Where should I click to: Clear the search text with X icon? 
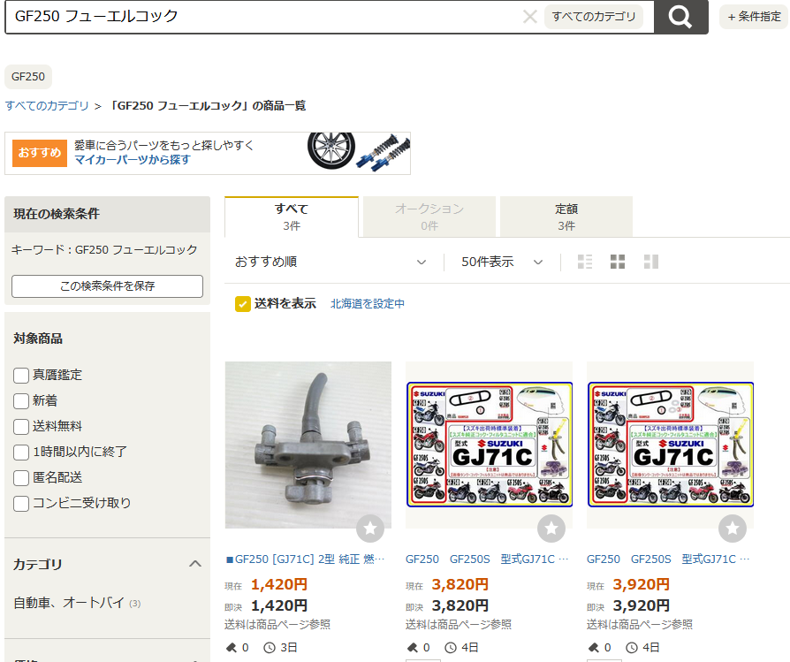coord(529,17)
